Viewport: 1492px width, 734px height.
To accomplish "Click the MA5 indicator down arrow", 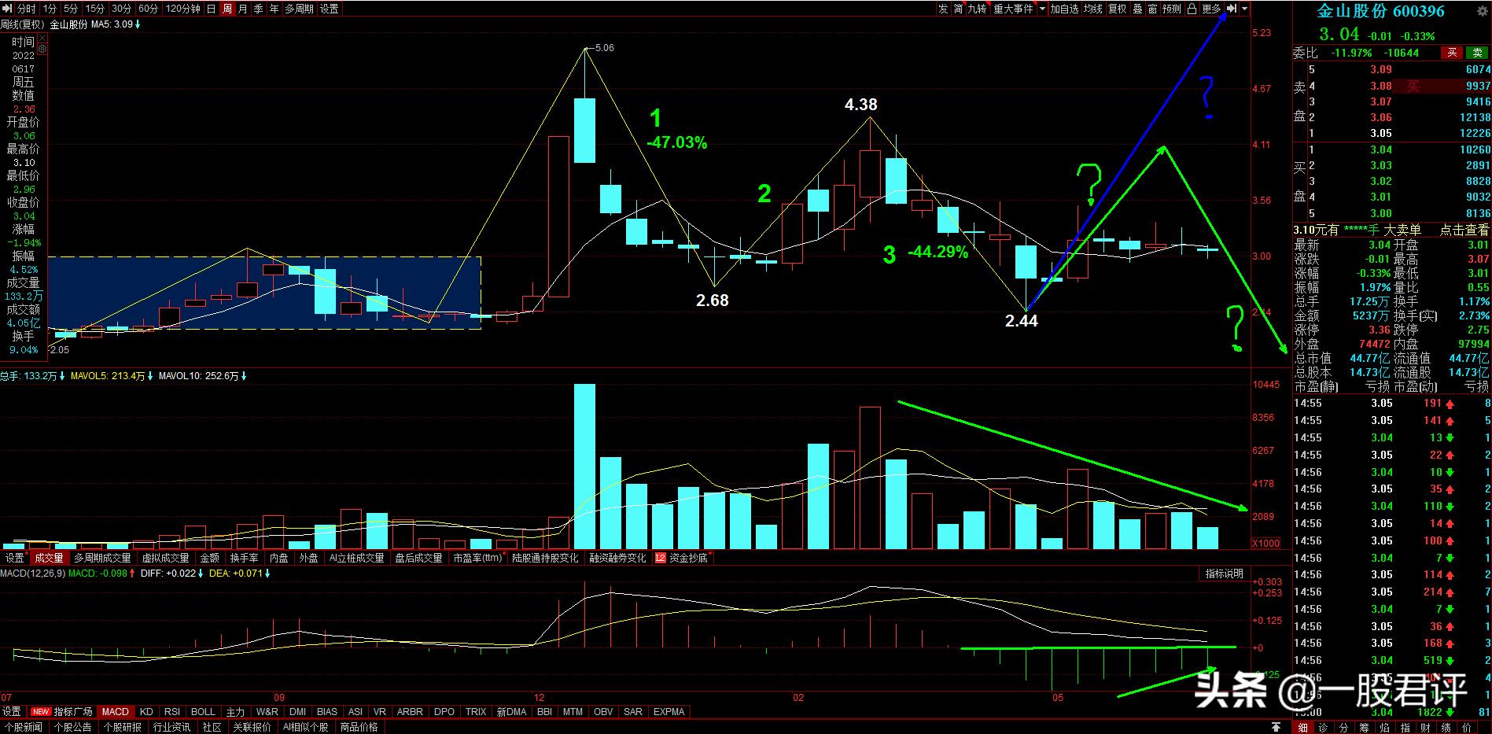I will [x=138, y=25].
